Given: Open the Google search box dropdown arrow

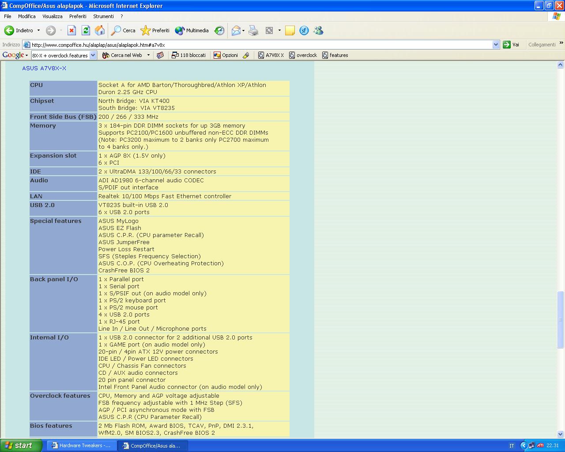Looking at the screenshot, I should pyautogui.click(x=93, y=55).
